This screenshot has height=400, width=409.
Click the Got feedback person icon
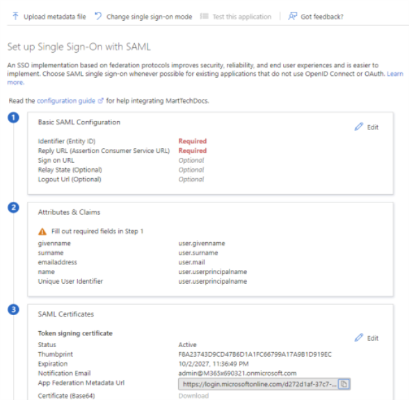click(x=292, y=16)
